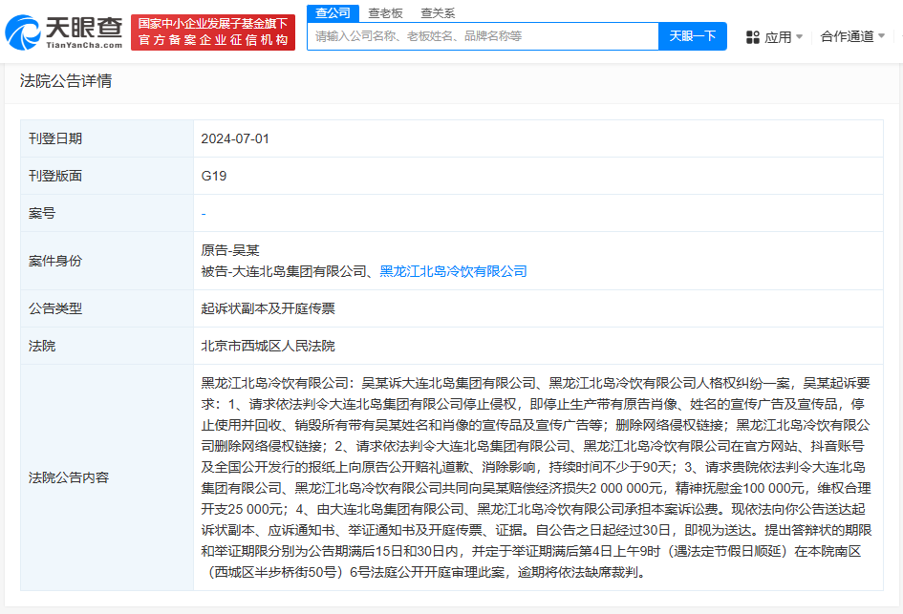Open the 查关系 search tab
The height and width of the screenshot is (614, 903).
(438, 12)
